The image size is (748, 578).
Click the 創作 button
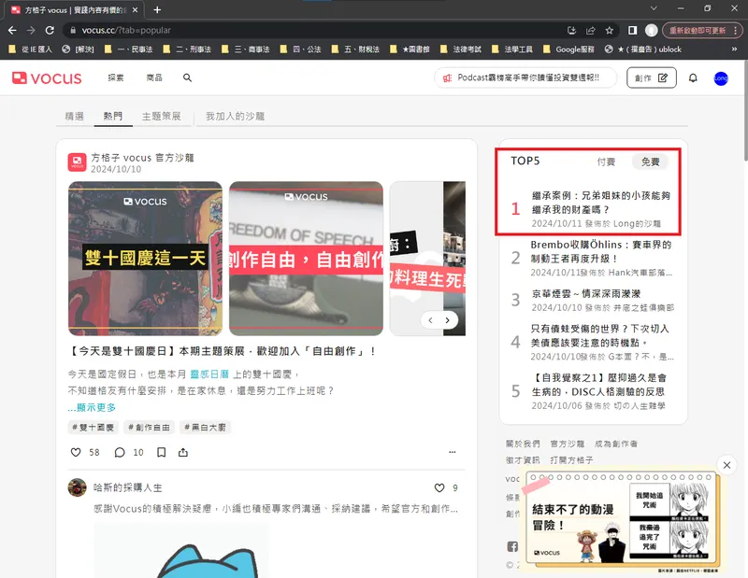pyautogui.click(x=652, y=78)
